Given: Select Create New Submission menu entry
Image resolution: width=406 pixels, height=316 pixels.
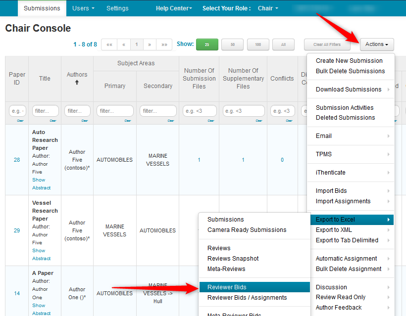Looking at the screenshot, I should pos(349,61).
